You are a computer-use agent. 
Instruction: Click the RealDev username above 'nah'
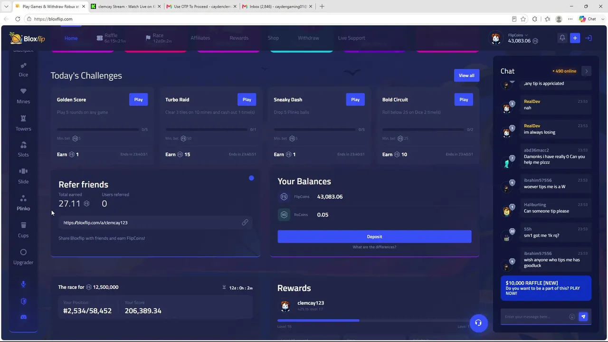[x=532, y=101]
